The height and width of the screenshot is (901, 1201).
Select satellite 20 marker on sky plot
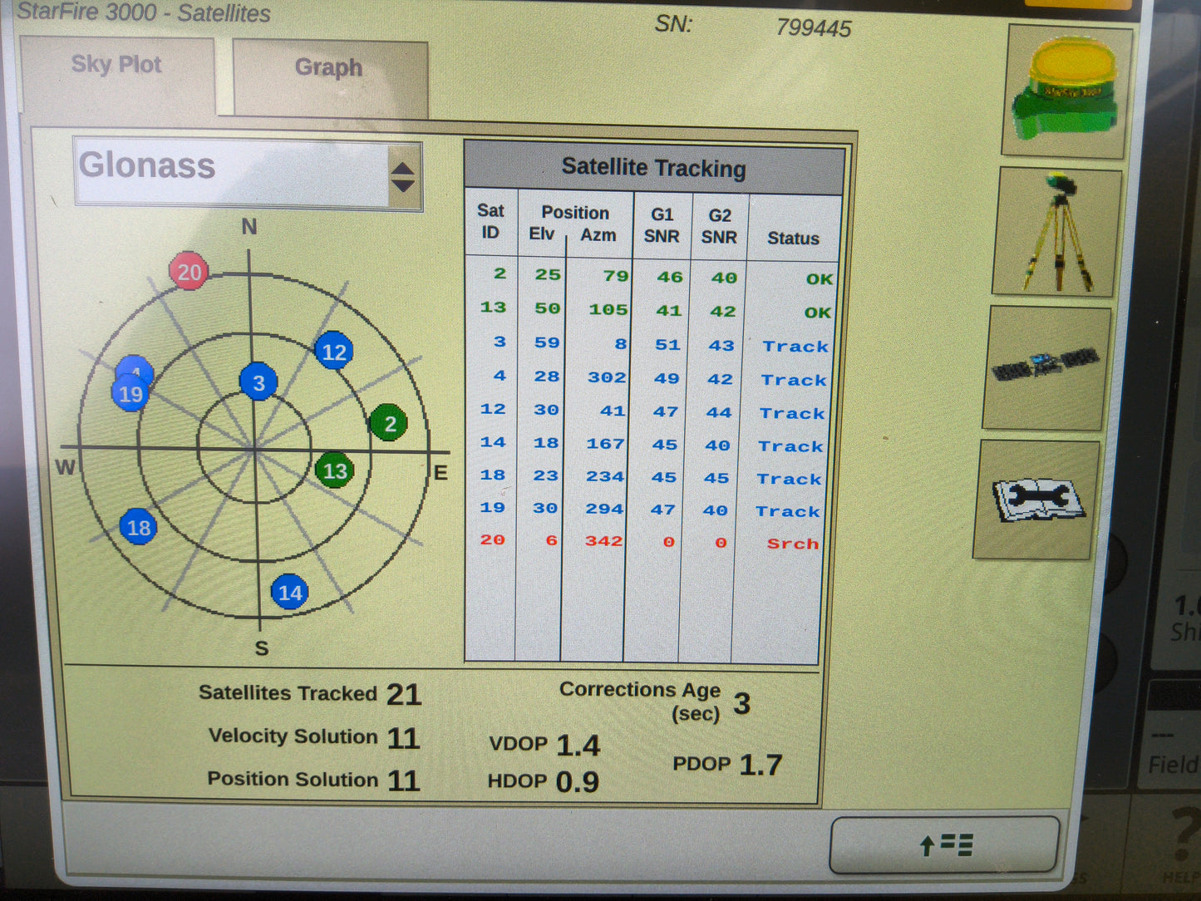coord(189,271)
